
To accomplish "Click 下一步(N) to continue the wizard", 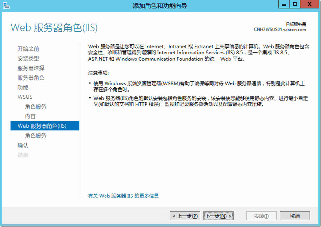I will click(218, 215).
